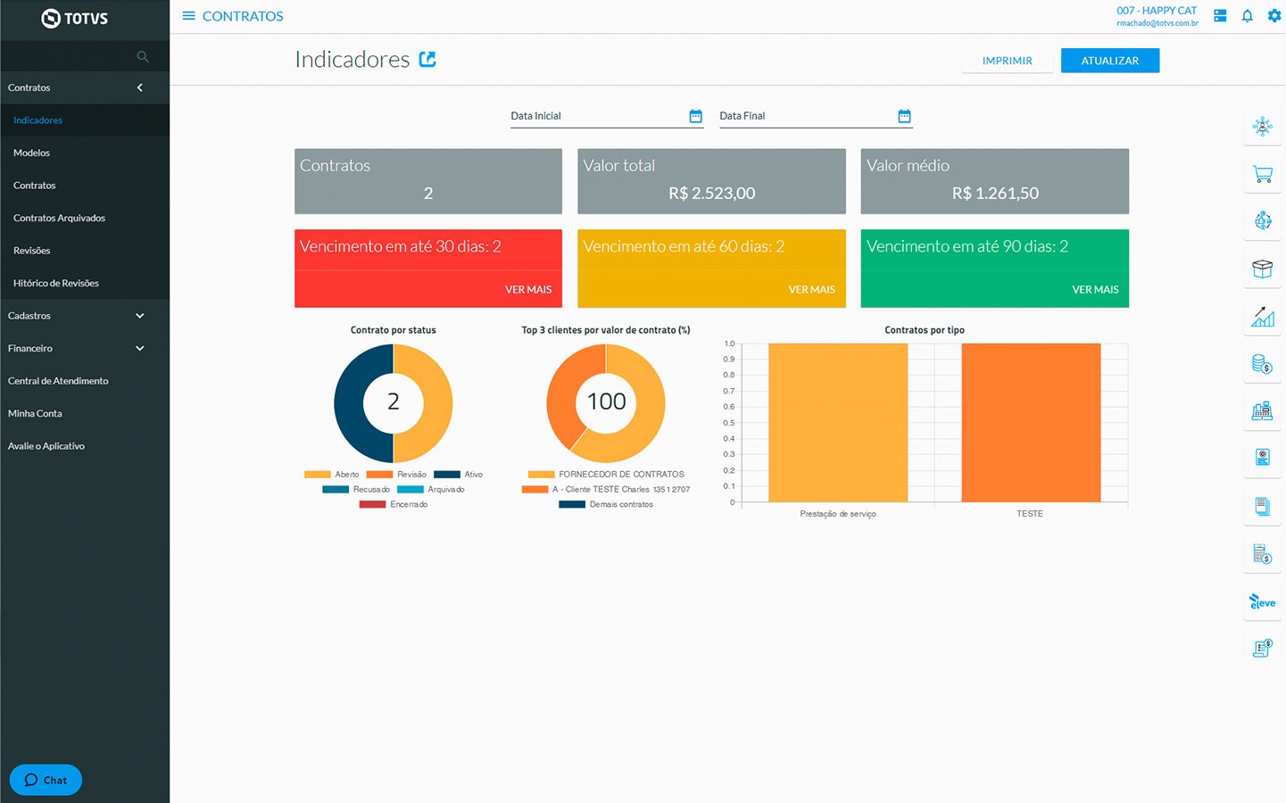
Task: Click the open-in-new-window icon beside Indicadores
Action: pyautogui.click(x=427, y=59)
